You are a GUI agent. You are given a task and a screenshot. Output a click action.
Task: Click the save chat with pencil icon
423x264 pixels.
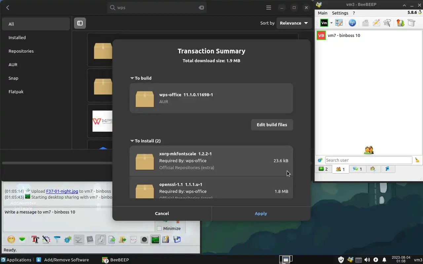tap(166, 239)
